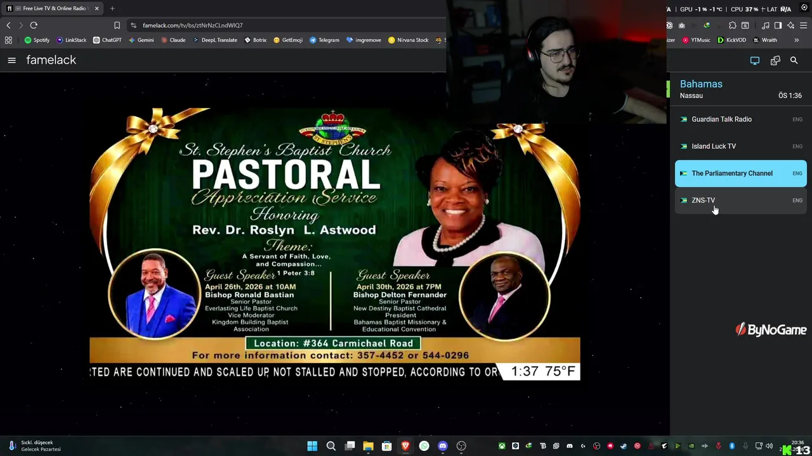812x456 pixels.
Task: Click the Bahamas country heading
Action: click(x=701, y=84)
